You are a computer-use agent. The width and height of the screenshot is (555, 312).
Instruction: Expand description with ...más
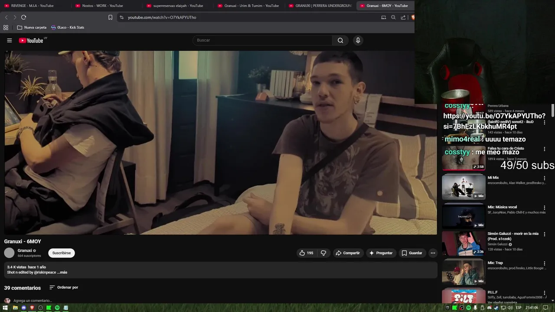tap(62, 273)
